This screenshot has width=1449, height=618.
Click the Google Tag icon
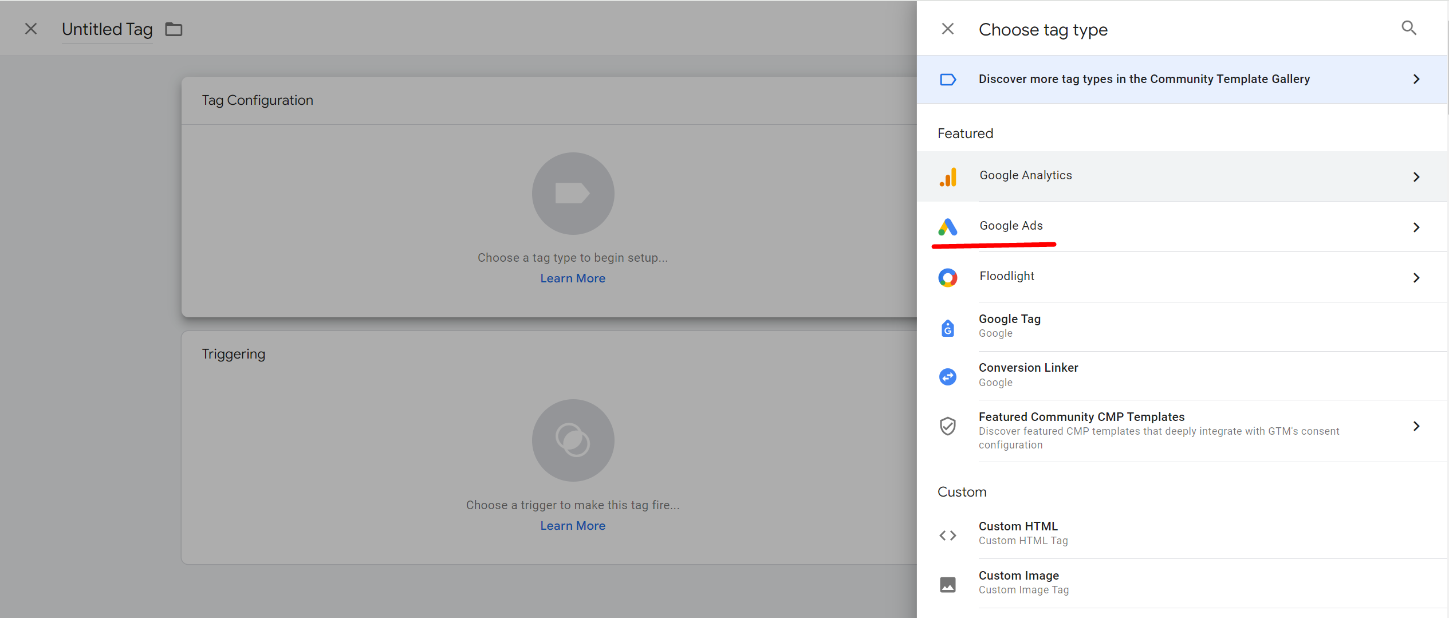click(x=948, y=328)
